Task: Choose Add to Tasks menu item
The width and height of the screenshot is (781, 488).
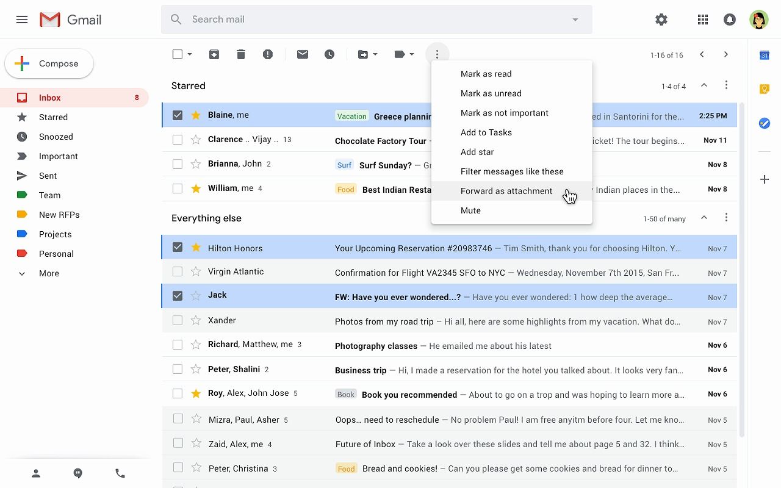Action: click(x=512, y=132)
